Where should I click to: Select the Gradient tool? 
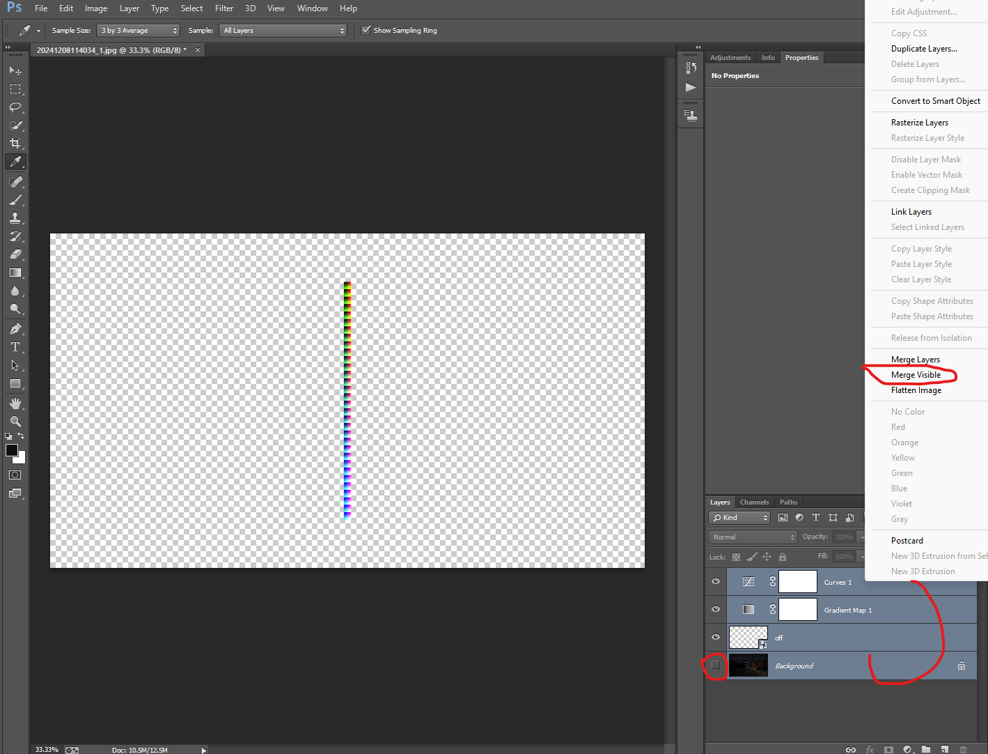15,272
